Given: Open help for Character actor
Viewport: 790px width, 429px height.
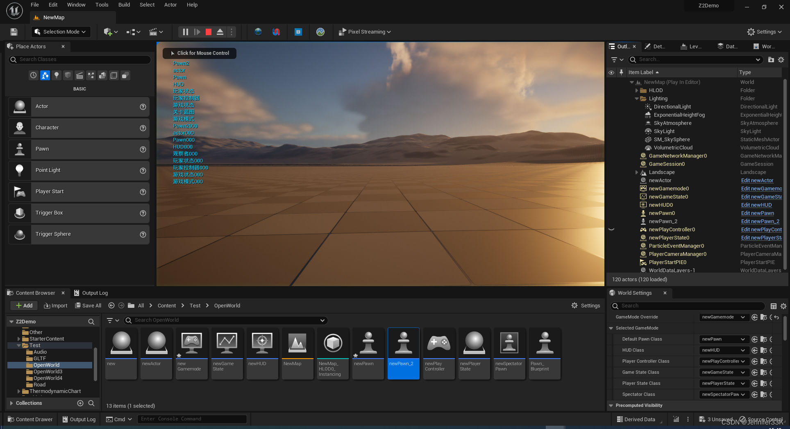Looking at the screenshot, I should pos(143,128).
